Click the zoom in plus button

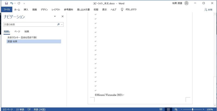(203, 109)
